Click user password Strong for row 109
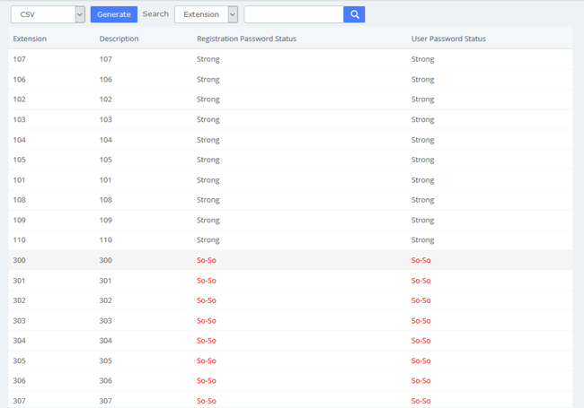The width and height of the screenshot is (584, 408). [423, 221]
